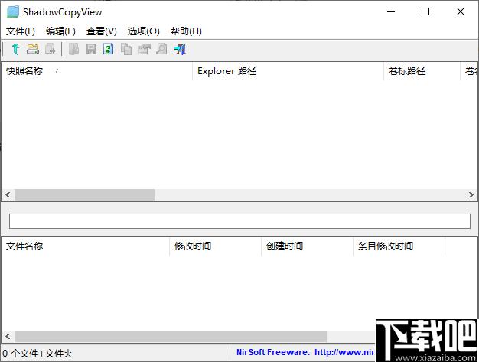Sort by 快照名称 column header

tap(97, 71)
